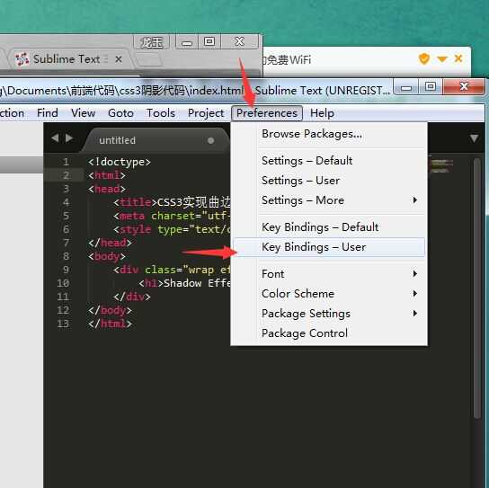
Task: Click the Sublime Text favicon in browser tab
Action: (x=22, y=59)
